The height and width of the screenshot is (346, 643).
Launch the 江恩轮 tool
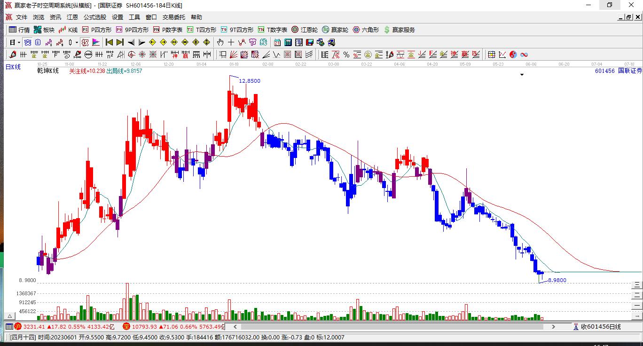pos(305,30)
